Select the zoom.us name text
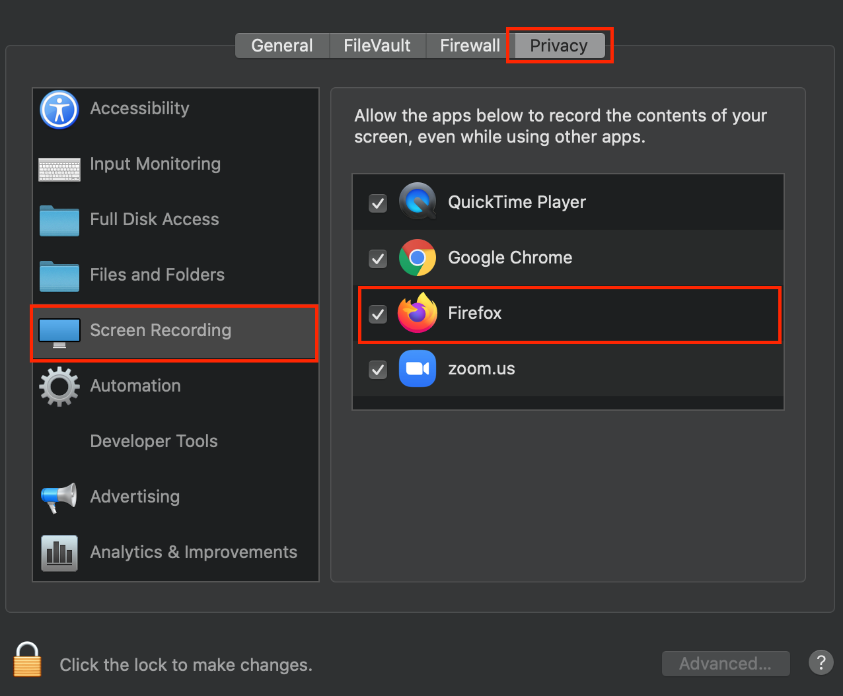843x696 pixels. coord(482,368)
